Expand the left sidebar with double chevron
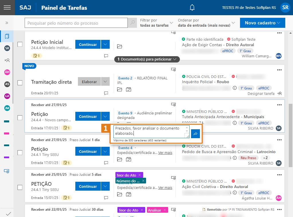Screen dimensions: 293x217 pos(7,23)
